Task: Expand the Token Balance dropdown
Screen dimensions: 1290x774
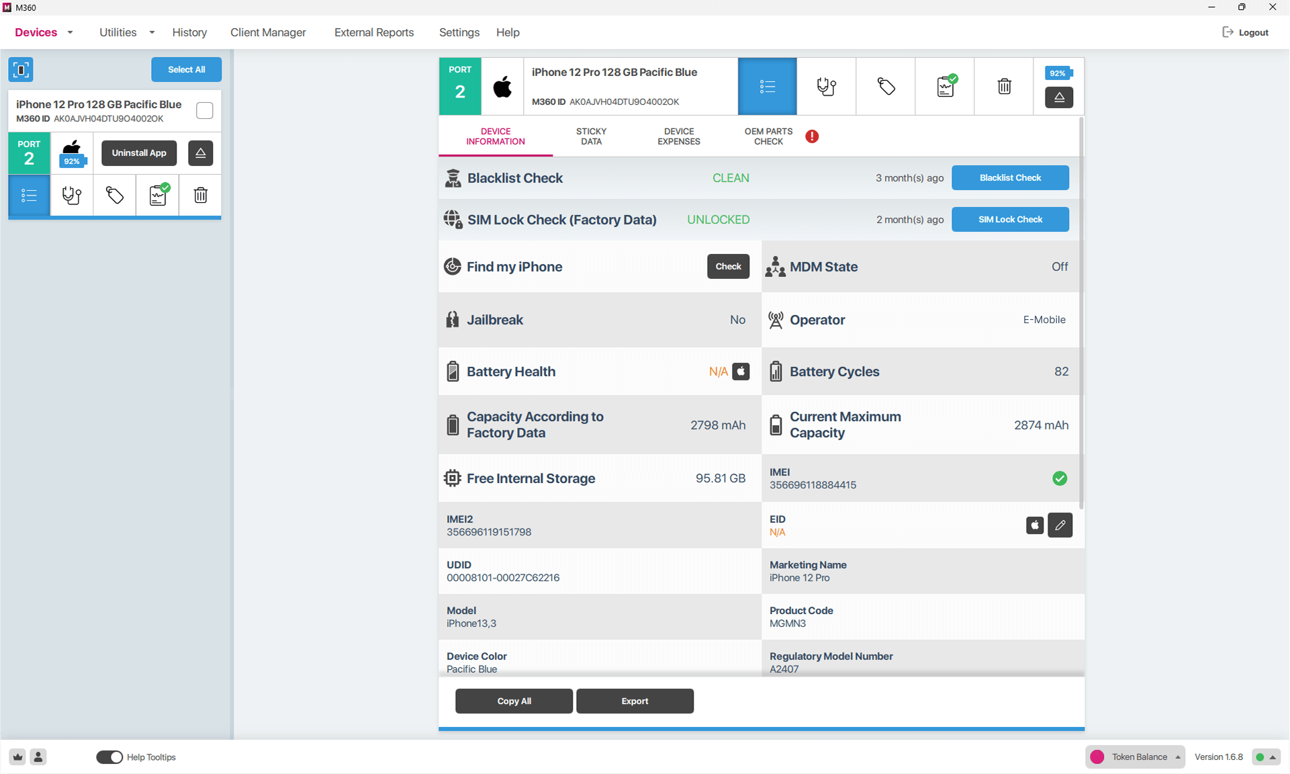Action: (1178, 757)
